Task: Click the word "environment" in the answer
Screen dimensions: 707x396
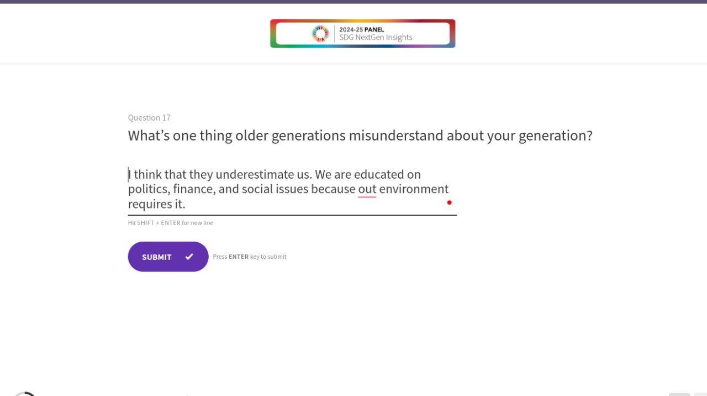Action: 414,189
